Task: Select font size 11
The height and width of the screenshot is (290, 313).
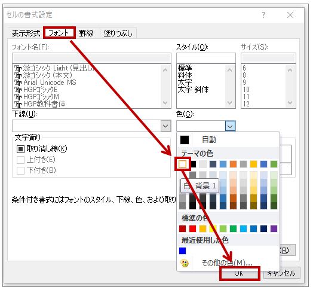Action: (246, 97)
